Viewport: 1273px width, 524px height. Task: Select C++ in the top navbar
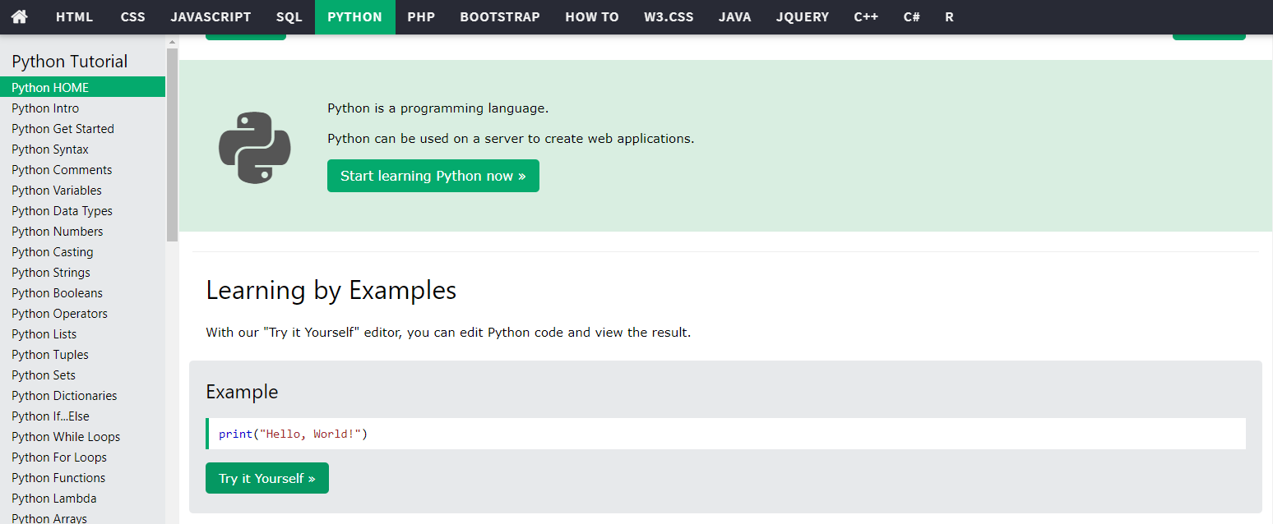pos(866,16)
